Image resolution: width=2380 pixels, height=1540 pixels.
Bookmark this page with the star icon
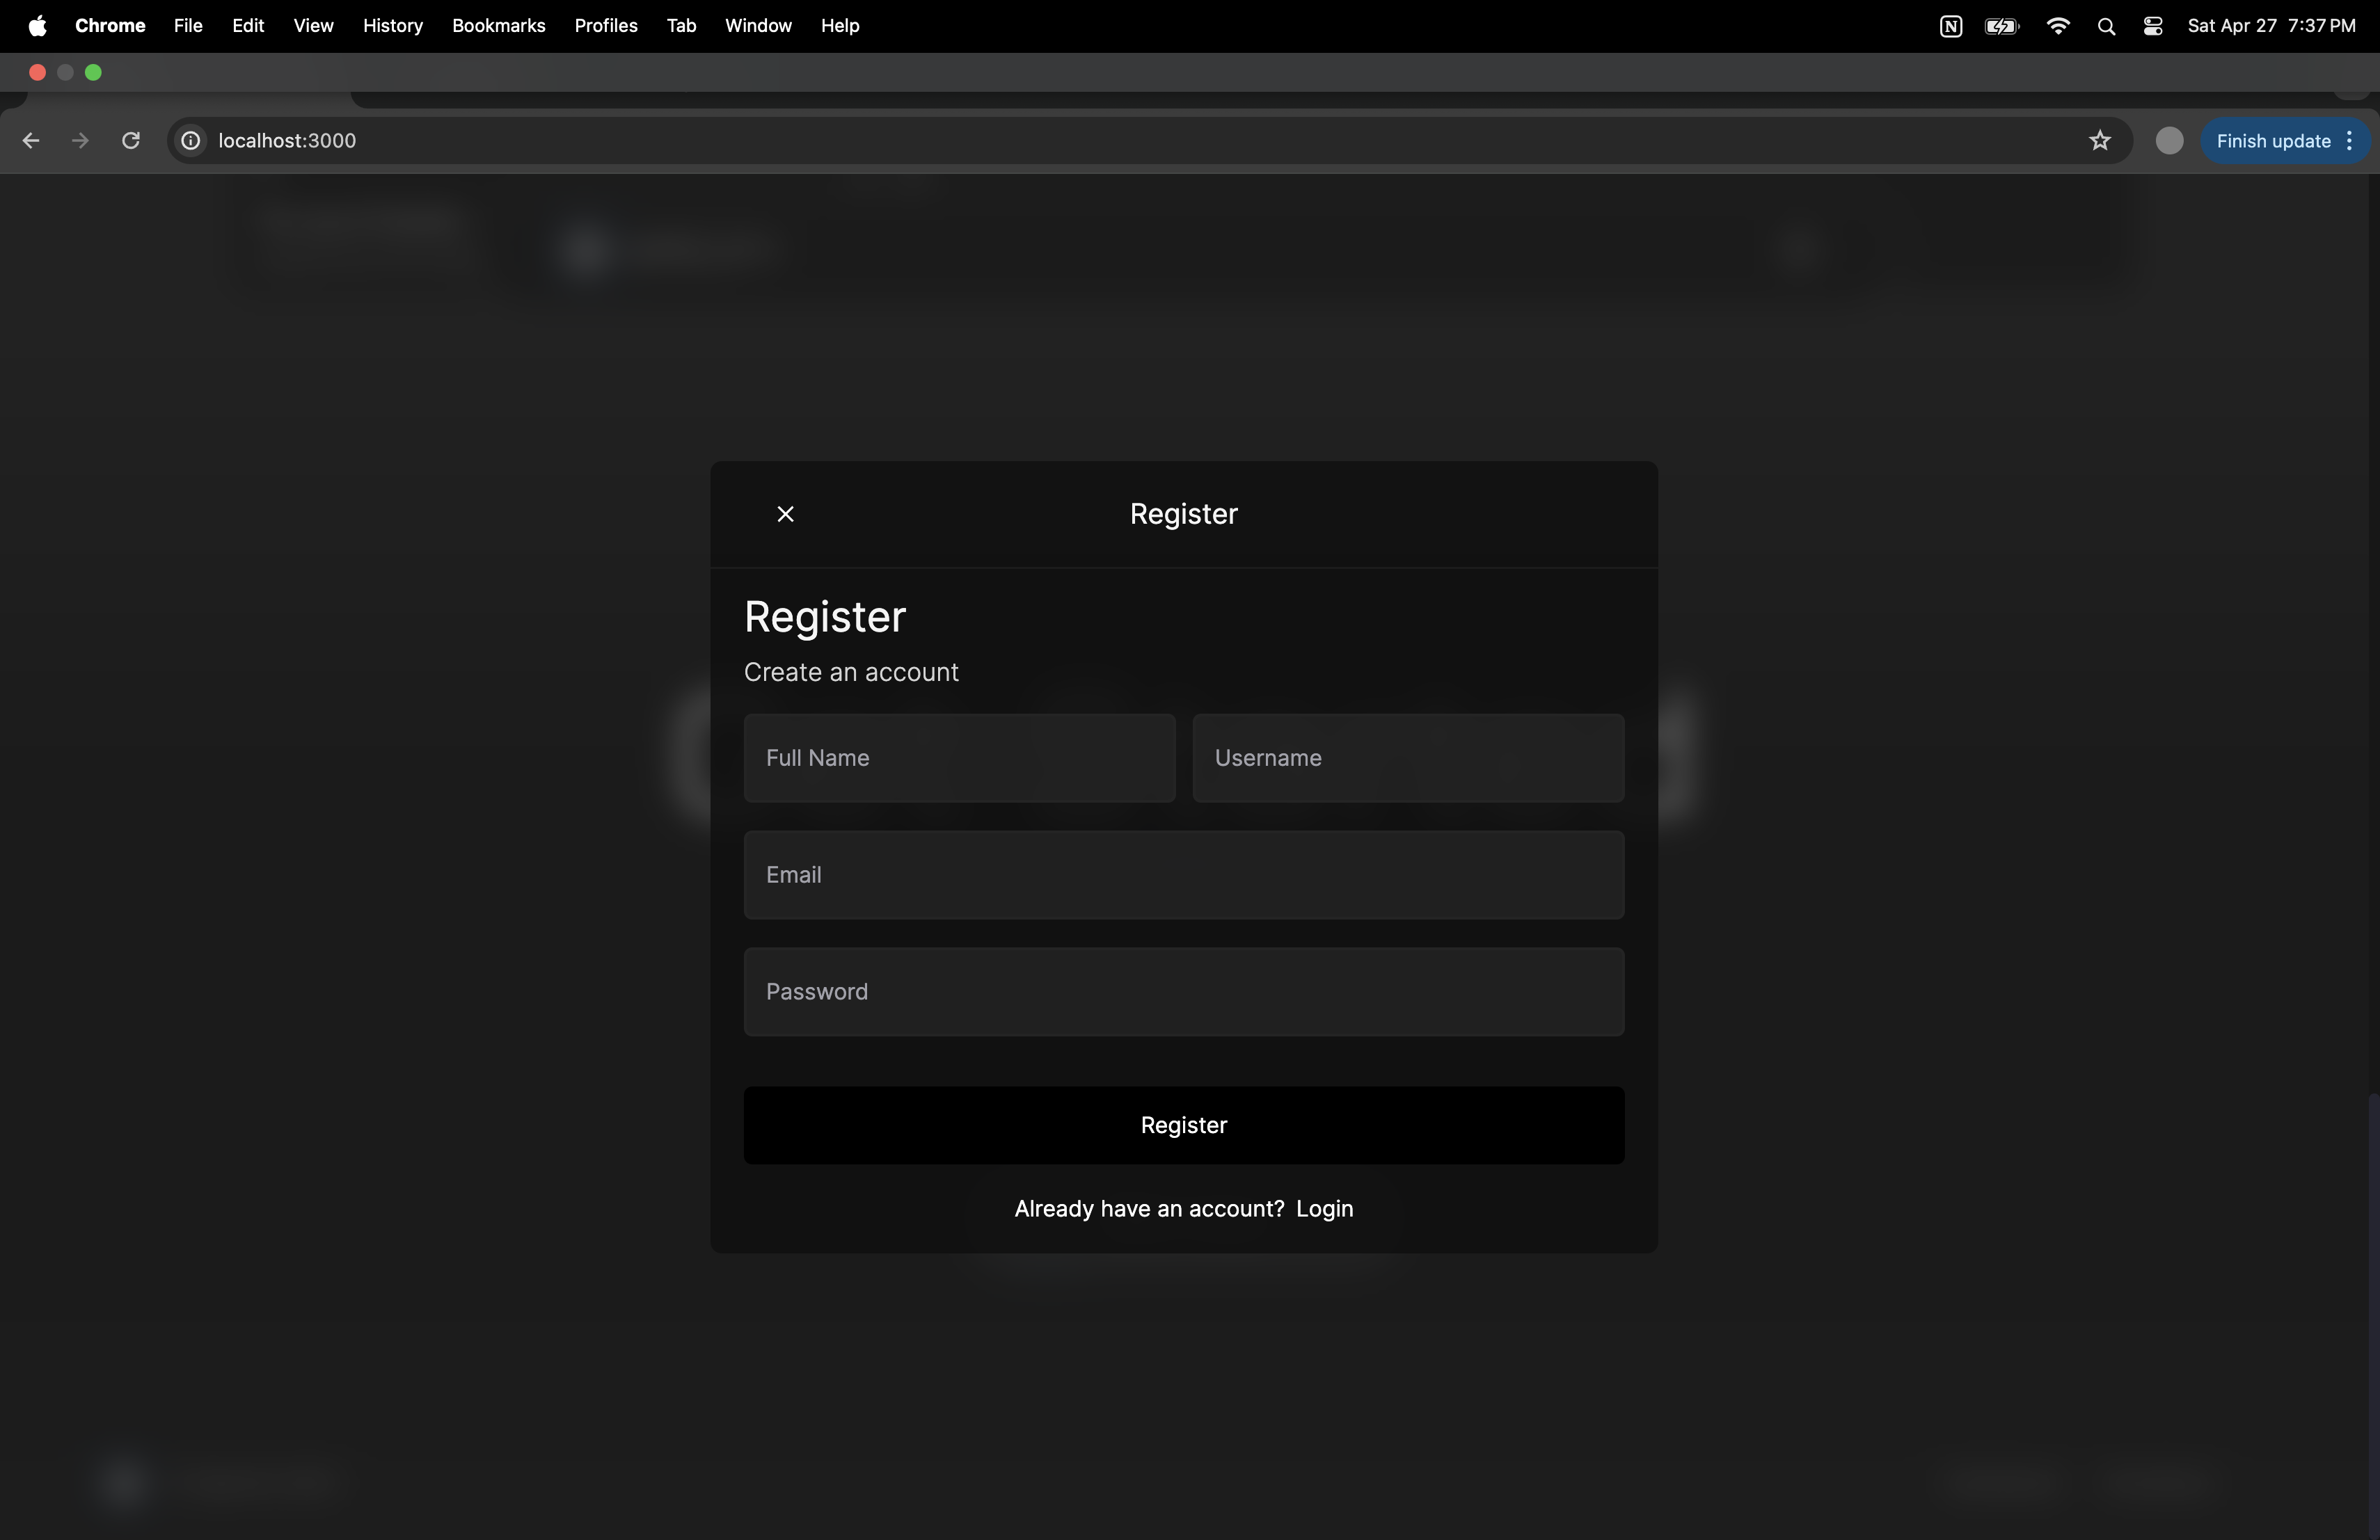[x=2099, y=141]
